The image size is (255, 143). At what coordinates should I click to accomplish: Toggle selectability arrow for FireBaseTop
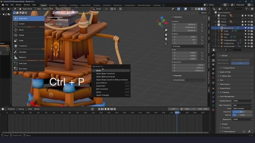pyautogui.click(x=245, y=43)
